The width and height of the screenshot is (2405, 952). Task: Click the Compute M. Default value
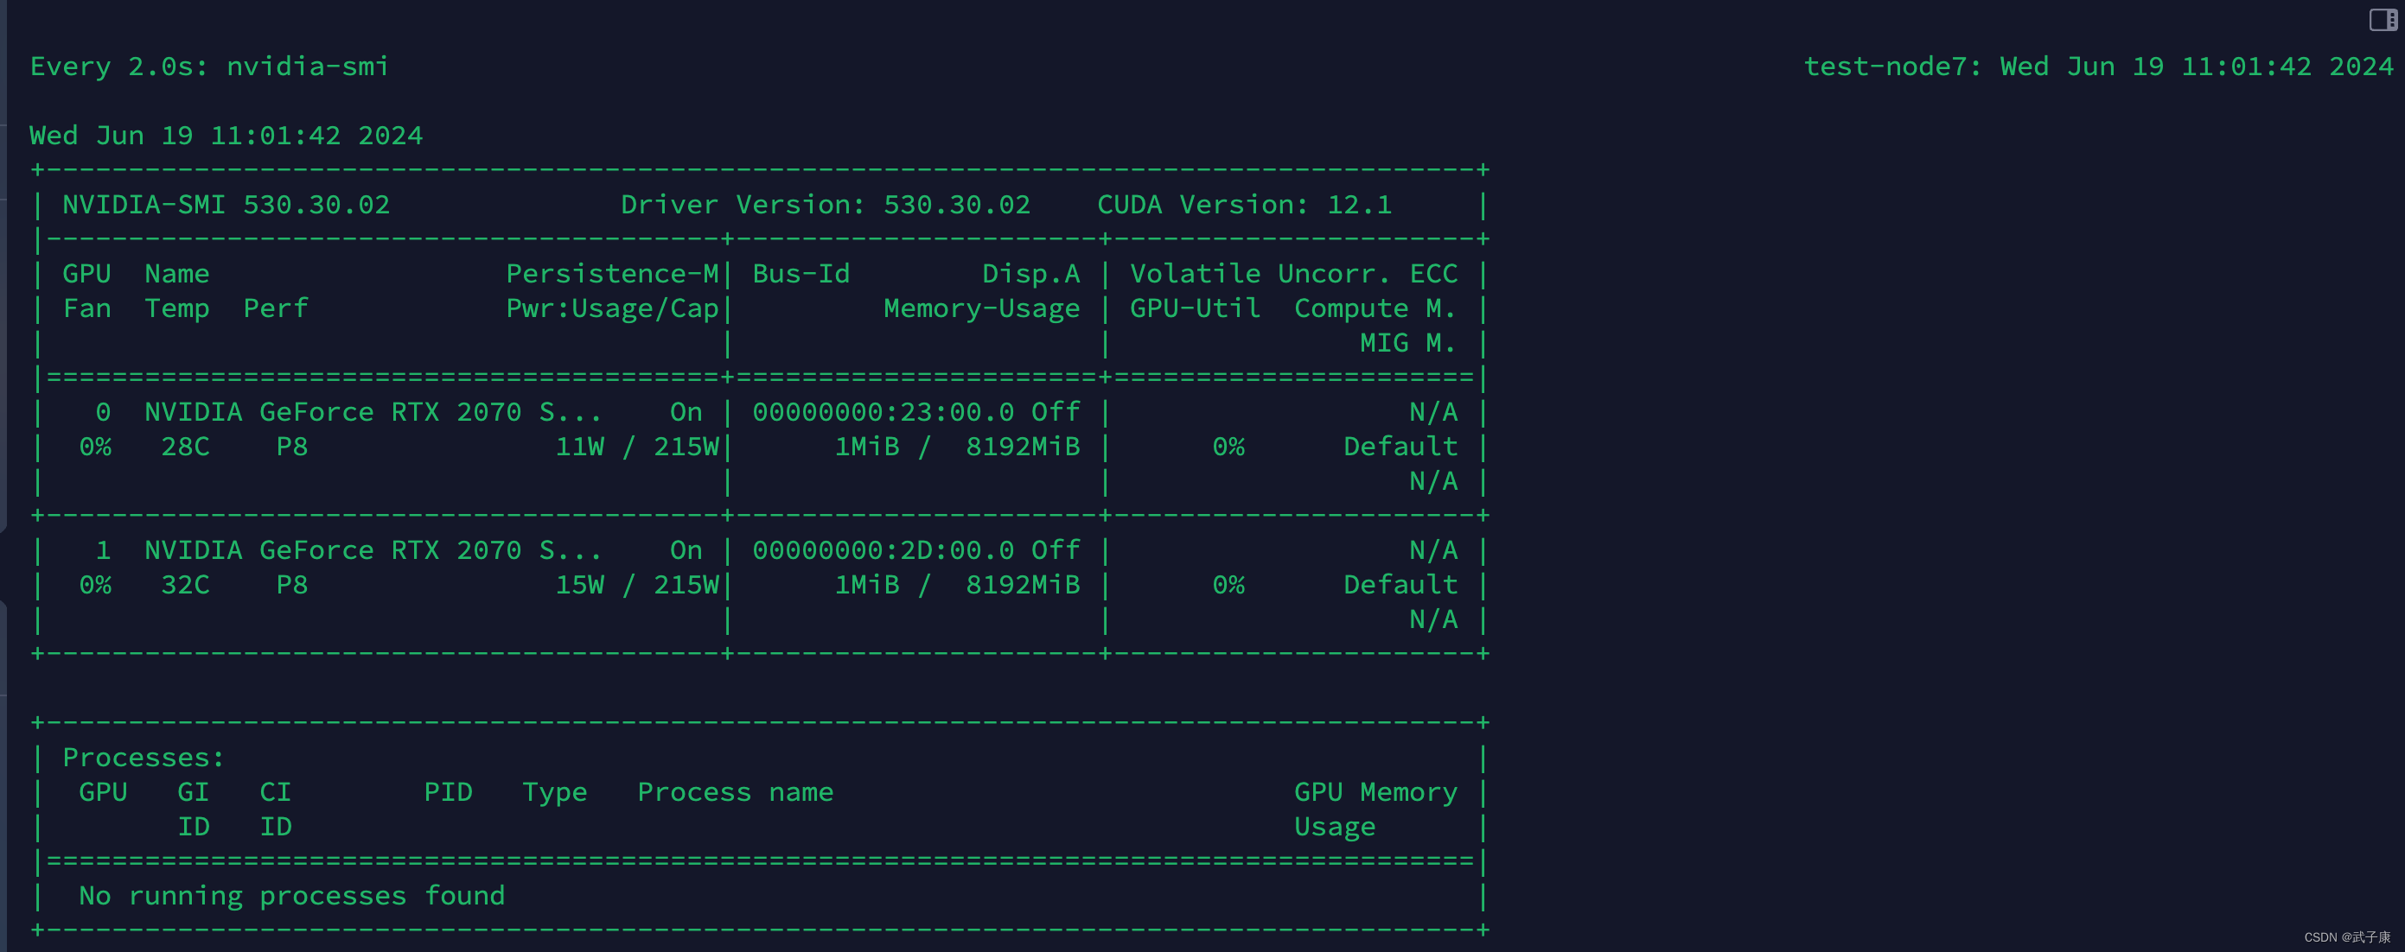(x=1400, y=446)
